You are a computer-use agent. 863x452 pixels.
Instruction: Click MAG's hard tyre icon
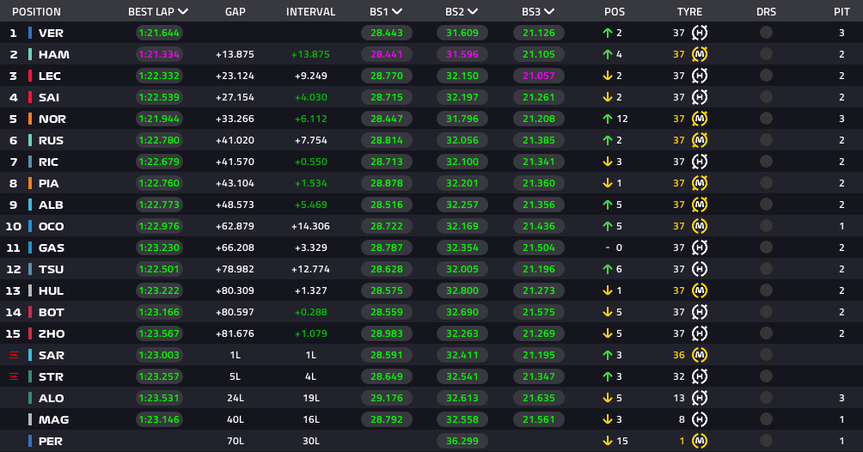(x=699, y=419)
